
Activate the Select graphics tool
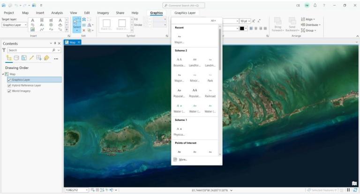pyautogui.click(x=76, y=25)
